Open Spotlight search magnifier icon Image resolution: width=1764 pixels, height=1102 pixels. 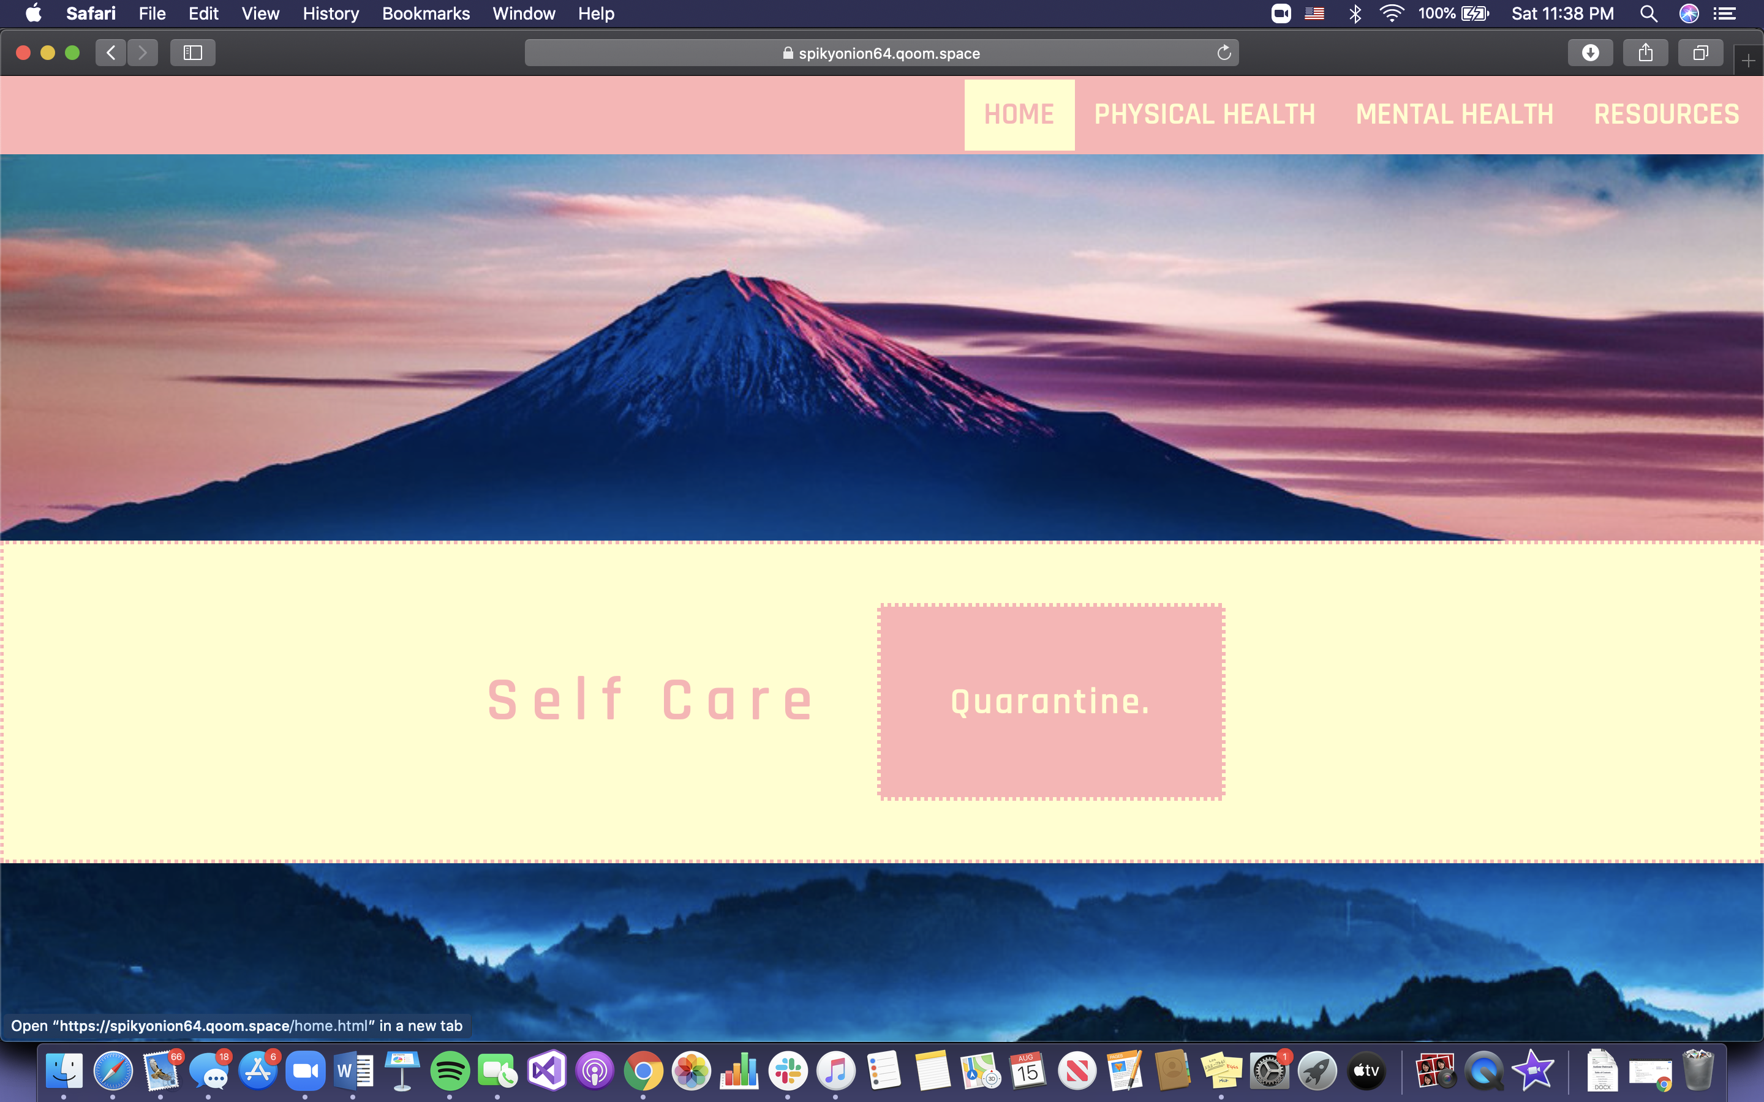coord(1649,13)
